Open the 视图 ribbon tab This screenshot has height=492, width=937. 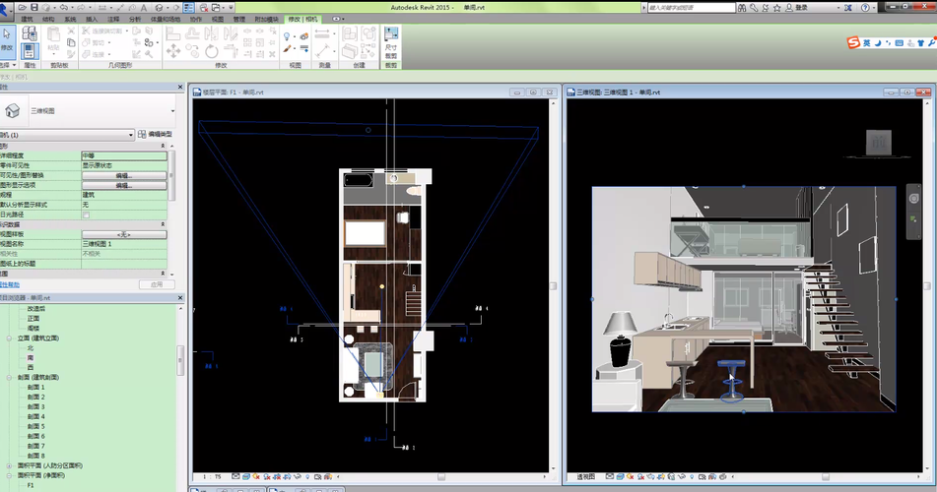click(218, 19)
